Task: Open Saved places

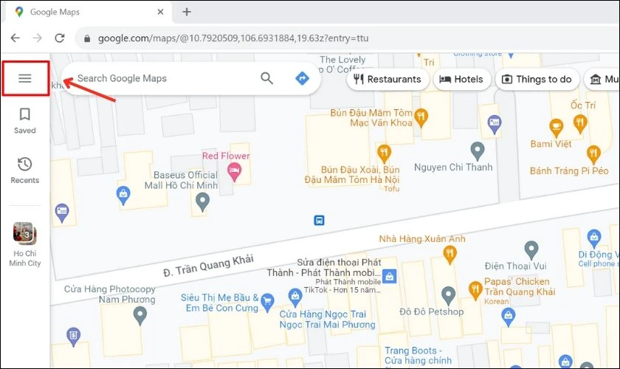Action: pyautogui.click(x=25, y=121)
